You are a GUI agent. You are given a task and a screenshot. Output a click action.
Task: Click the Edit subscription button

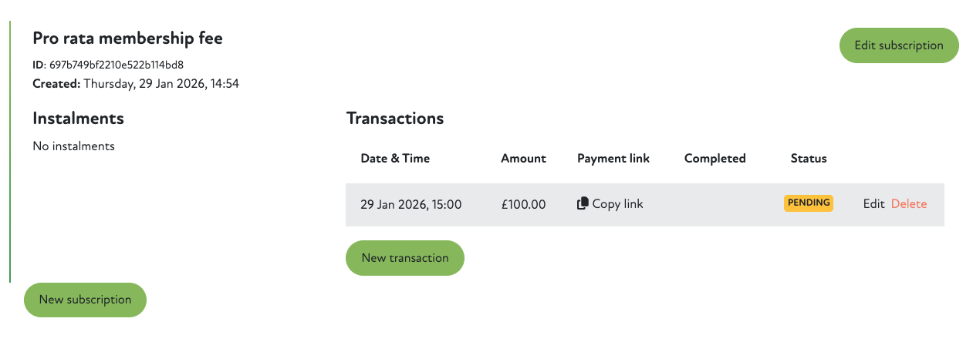pyautogui.click(x=898, y=45)
